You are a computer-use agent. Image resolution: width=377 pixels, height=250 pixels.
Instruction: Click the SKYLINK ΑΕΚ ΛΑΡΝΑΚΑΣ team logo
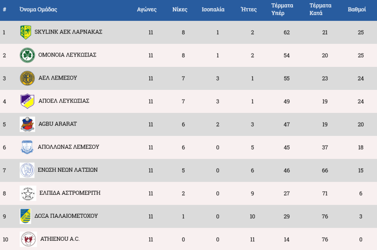click(26, 32)
